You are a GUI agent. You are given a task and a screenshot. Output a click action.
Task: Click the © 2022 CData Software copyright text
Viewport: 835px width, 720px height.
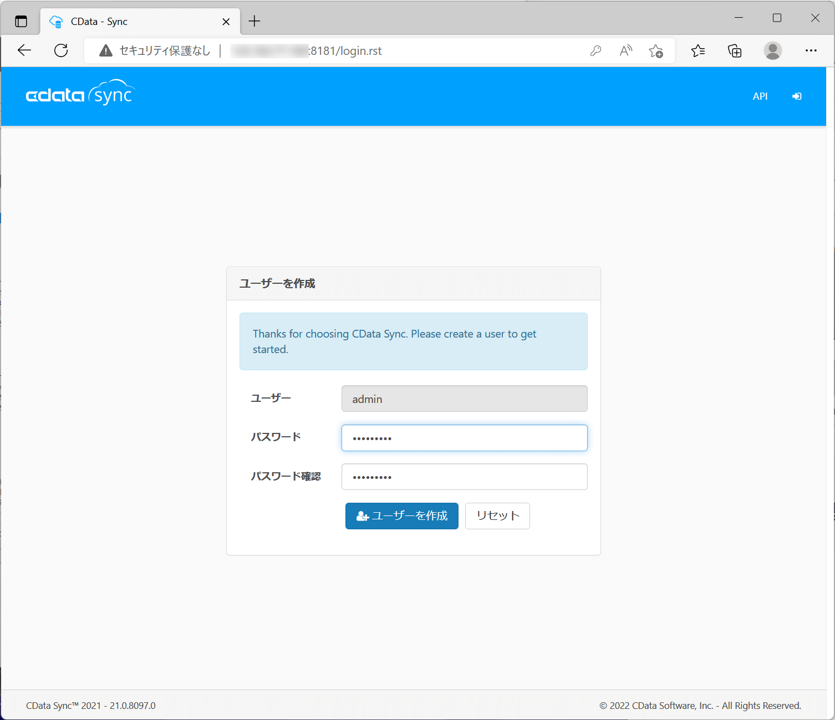tap(700, 706)
